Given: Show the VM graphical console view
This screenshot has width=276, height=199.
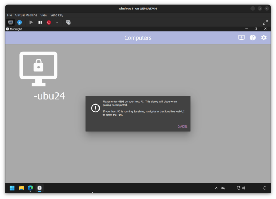Looking at the screenshot, I should [x=10, y=22].
